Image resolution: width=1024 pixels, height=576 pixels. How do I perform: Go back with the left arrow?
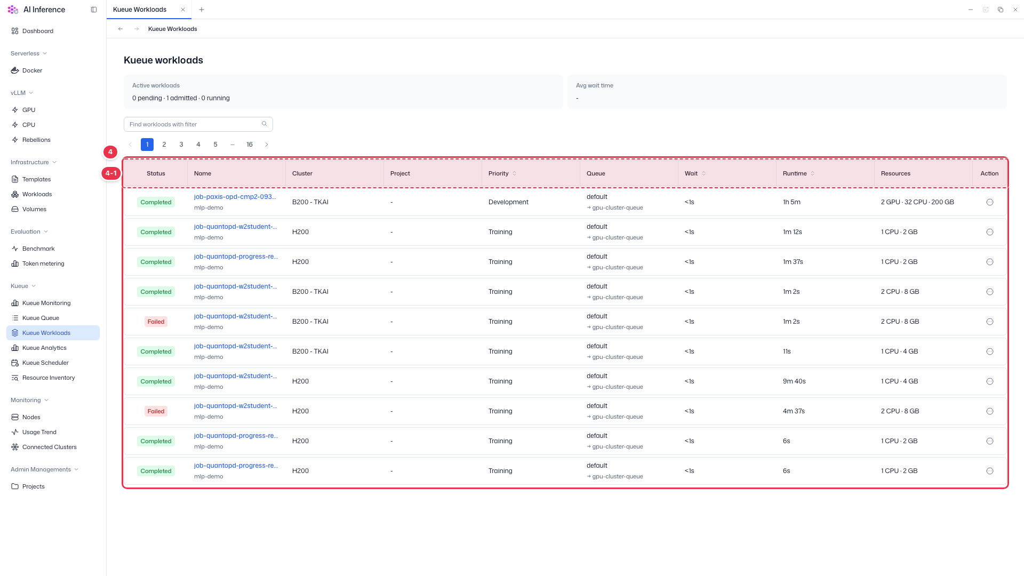pos(121,29)
